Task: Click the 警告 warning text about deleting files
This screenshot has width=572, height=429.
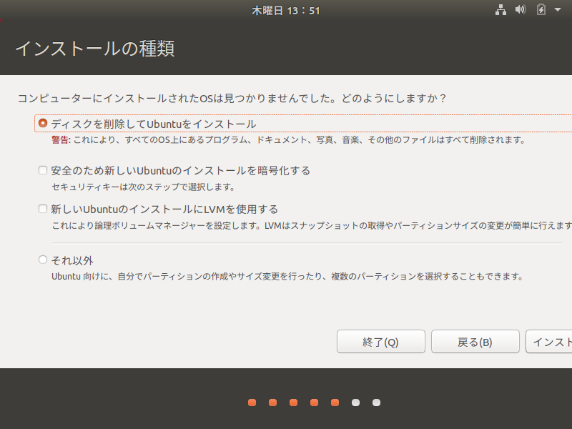Action: pos(288,140)
